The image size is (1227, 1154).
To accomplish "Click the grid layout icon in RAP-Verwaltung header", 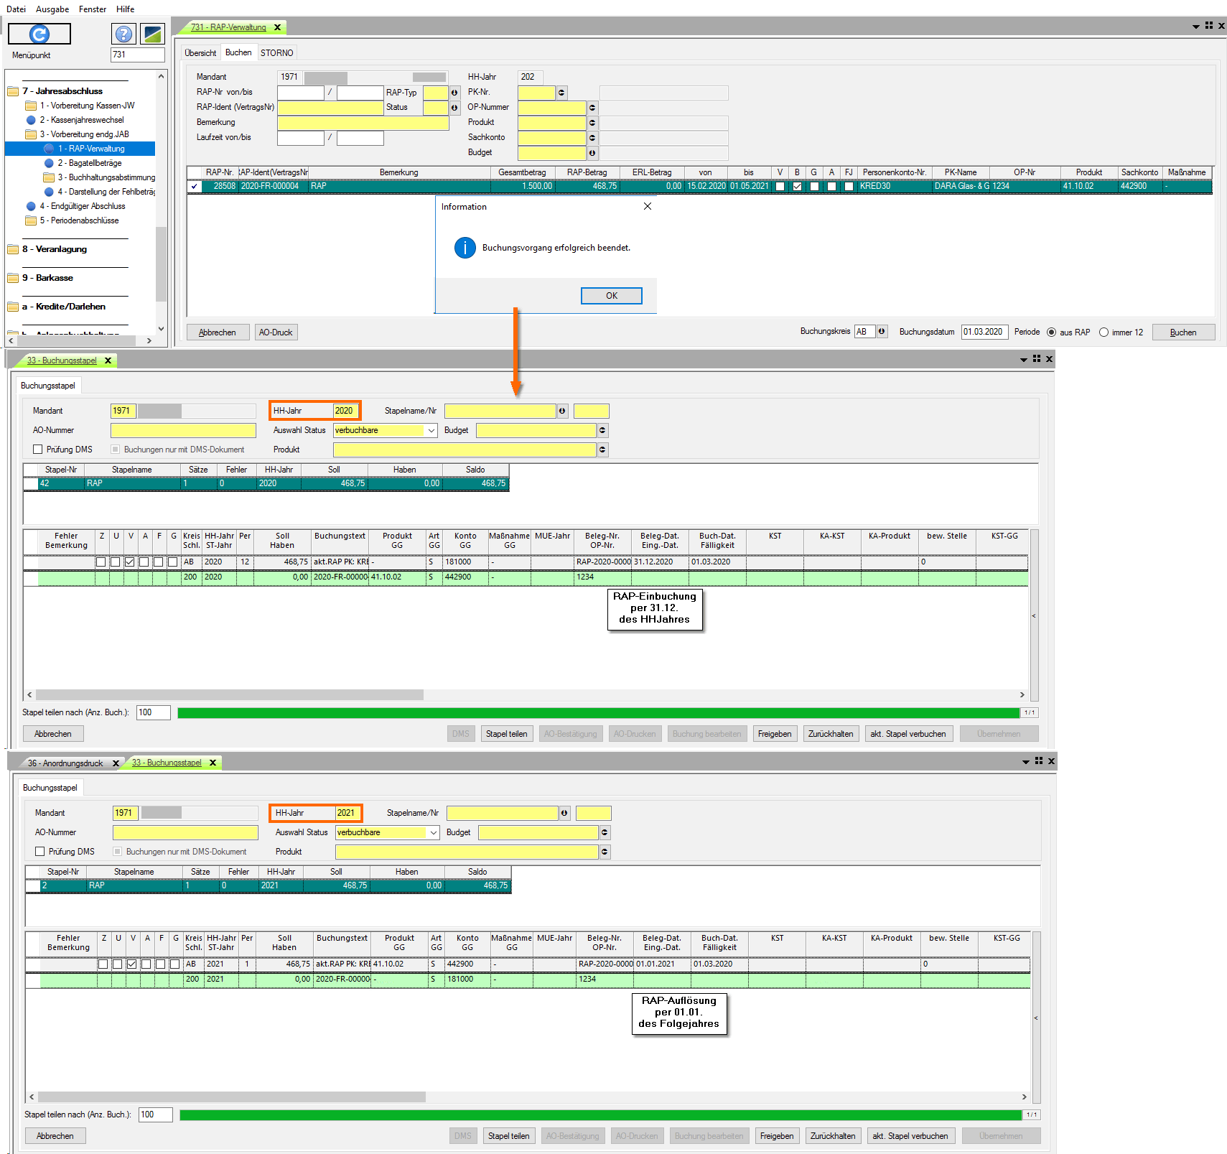I will tap(1209, 26).
